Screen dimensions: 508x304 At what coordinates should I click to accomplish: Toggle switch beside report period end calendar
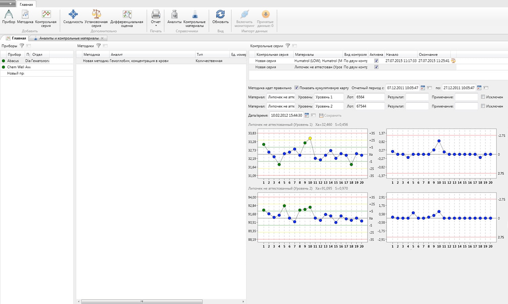486,88
